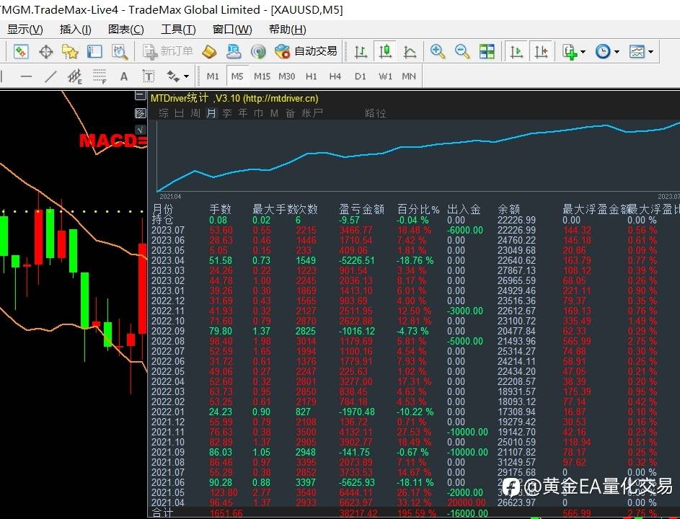The image size is (680, 519).
Task: Select the 2022.09 month row
Action: click(x=415, y=331)
